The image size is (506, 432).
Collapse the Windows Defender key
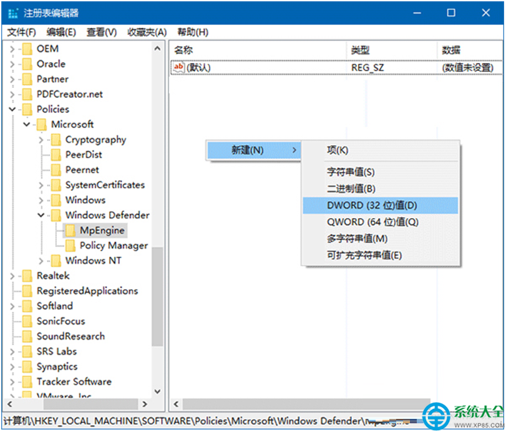click(41, 215)
